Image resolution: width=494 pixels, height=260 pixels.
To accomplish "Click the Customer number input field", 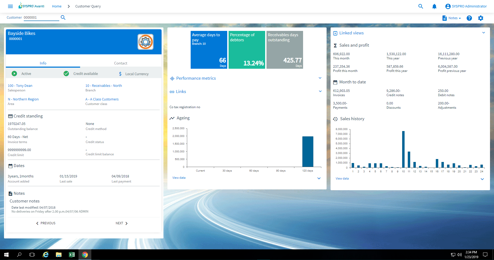I will point(41,18).
